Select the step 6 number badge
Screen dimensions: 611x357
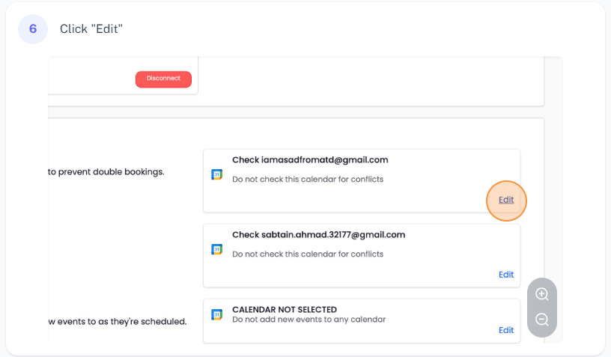[33, 29]
